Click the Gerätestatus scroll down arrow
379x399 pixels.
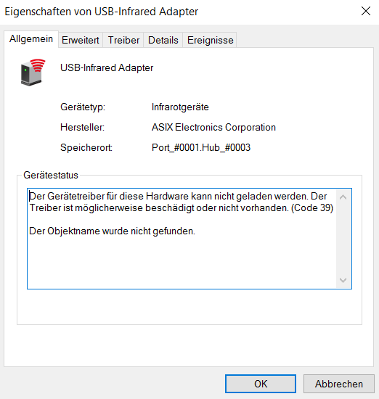coord(343,280)
